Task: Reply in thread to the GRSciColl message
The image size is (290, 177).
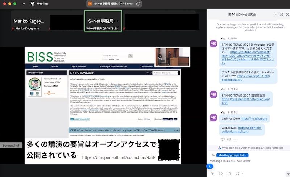Action: point(223,139)
